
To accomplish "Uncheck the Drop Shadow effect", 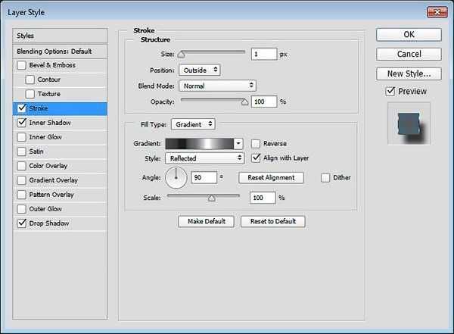I will (21, 223).
